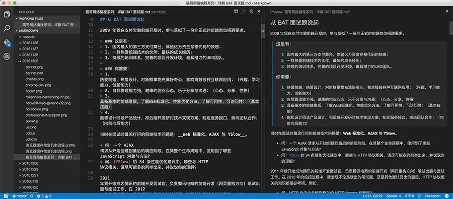453x199 pixels.
Task: Click the EXPLORER panel title
Action: tap(27, 12)
